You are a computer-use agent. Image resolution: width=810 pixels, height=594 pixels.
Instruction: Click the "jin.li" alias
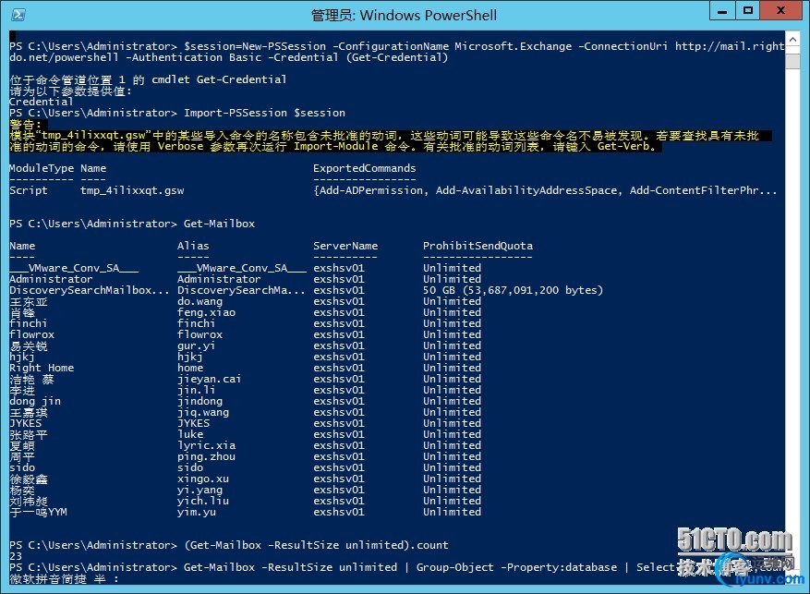pyautogui.click(x=197, y=390)
